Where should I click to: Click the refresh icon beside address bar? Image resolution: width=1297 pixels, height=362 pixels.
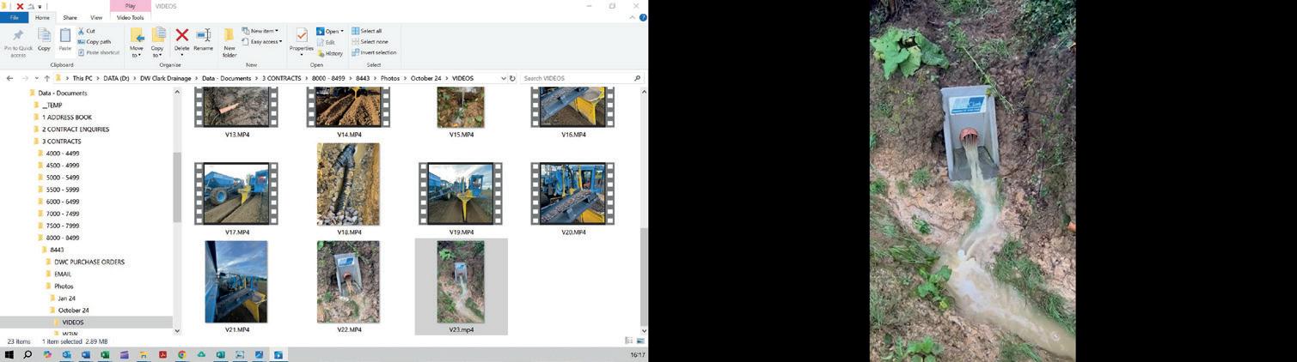pos(512,78)
